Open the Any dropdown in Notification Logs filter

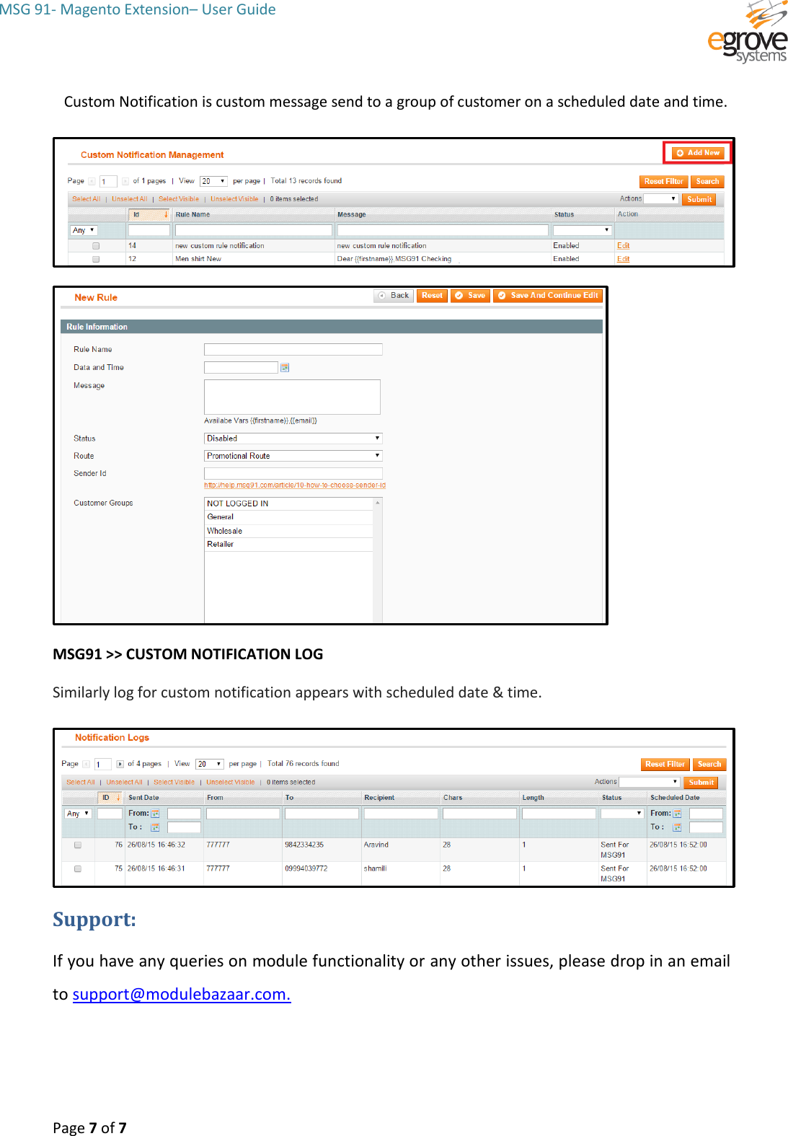click(78, 814)
